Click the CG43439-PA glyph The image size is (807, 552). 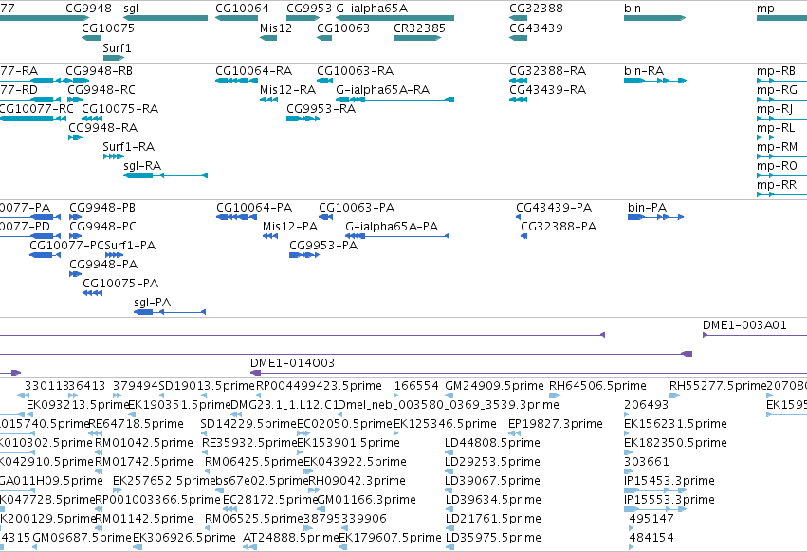[x=519, y=217]
